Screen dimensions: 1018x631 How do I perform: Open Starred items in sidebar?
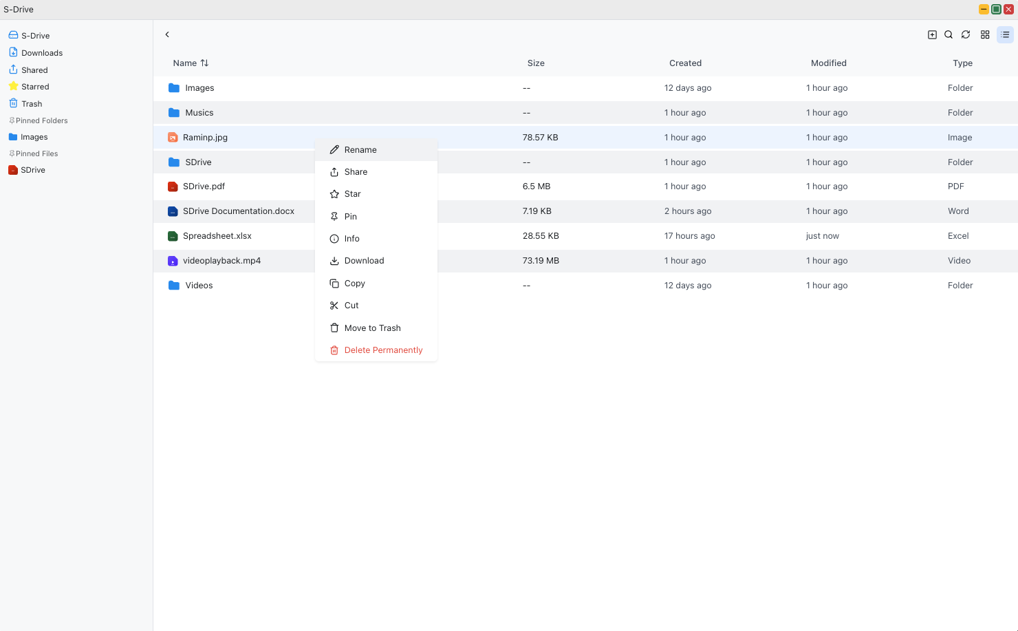pyautogui.click(x=35, y=87)
